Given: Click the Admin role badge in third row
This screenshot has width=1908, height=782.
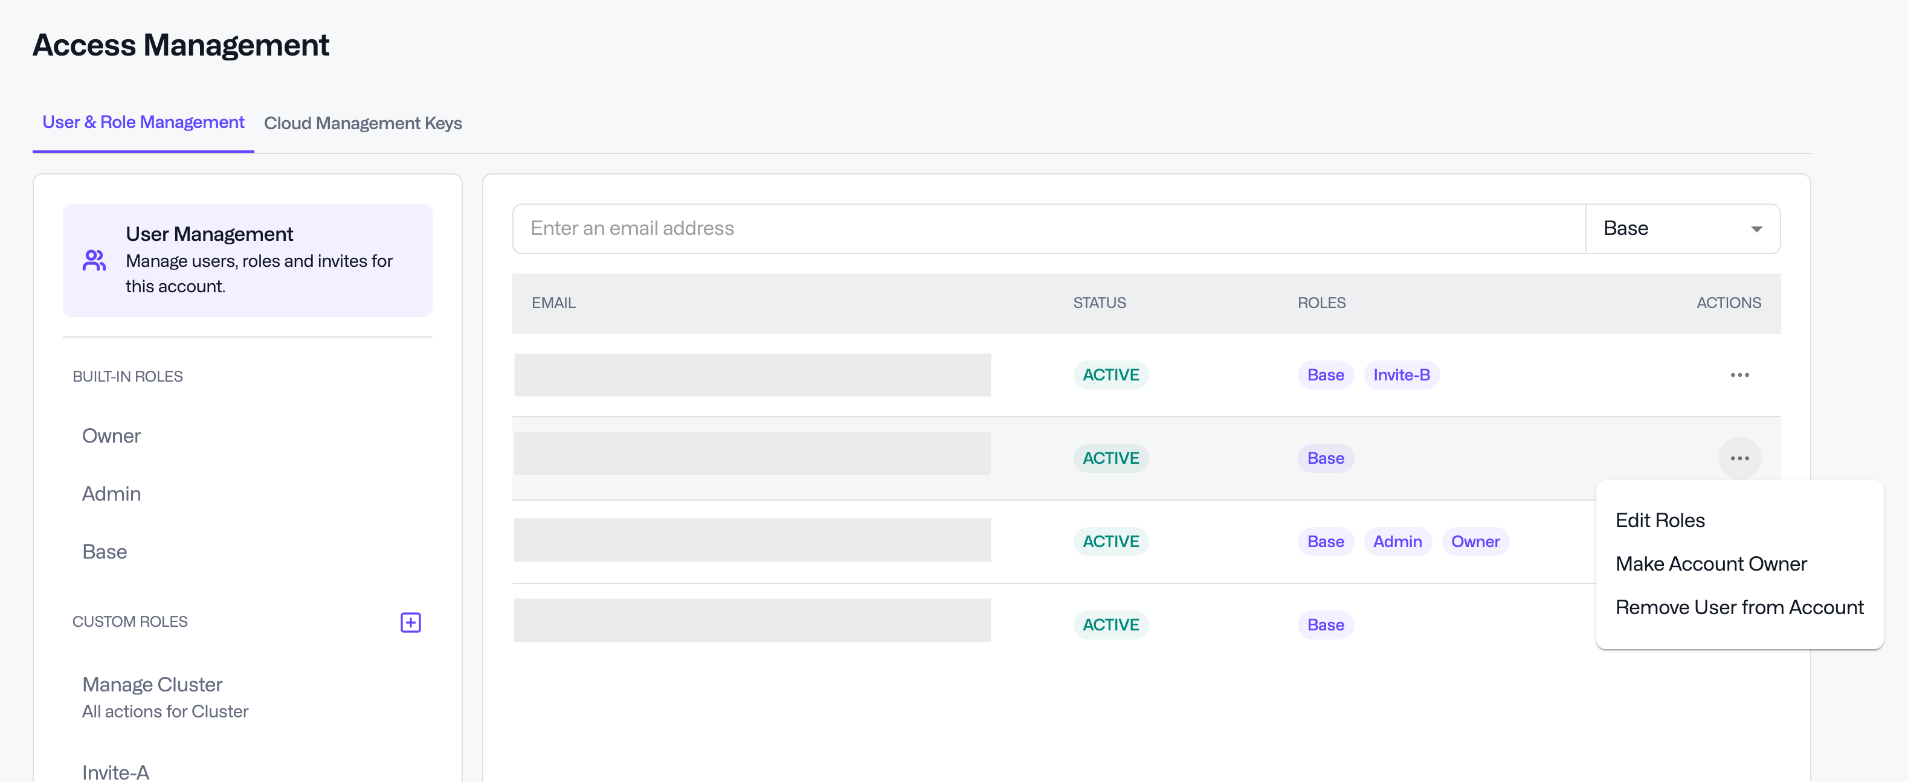Looking at the screenshot, I should click(x=1397, y=542).
